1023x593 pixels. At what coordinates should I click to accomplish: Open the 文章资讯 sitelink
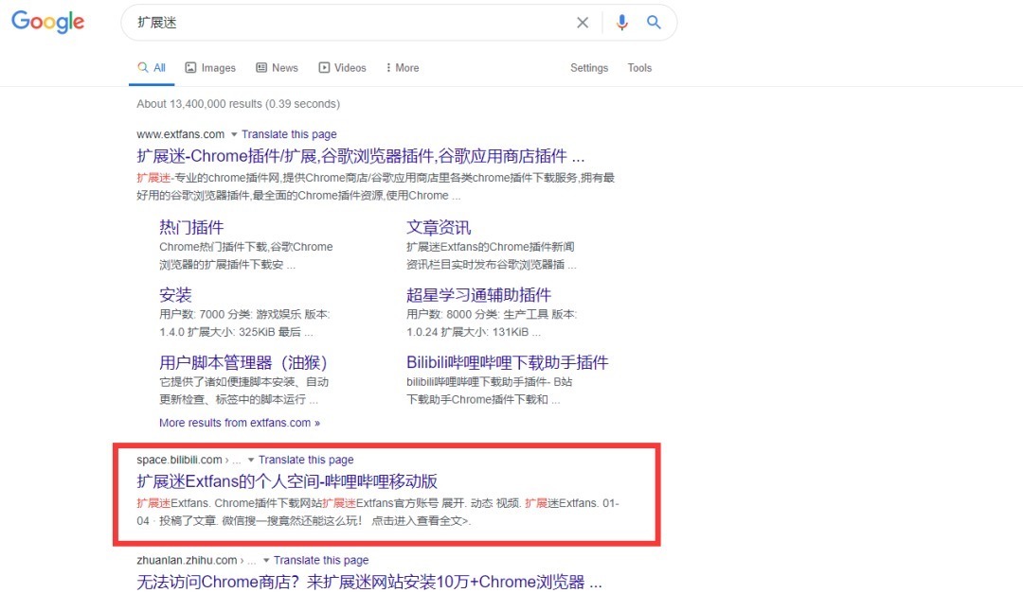pos(439,227)
